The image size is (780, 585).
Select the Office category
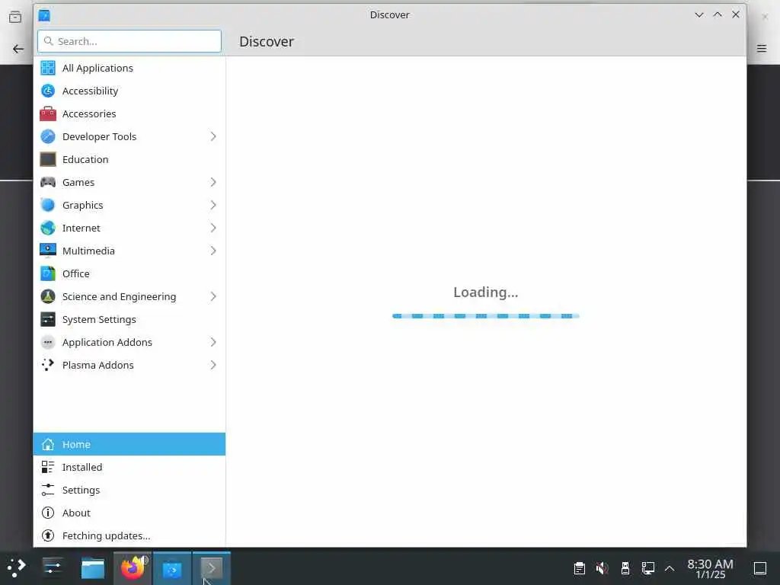pos(129,273)
